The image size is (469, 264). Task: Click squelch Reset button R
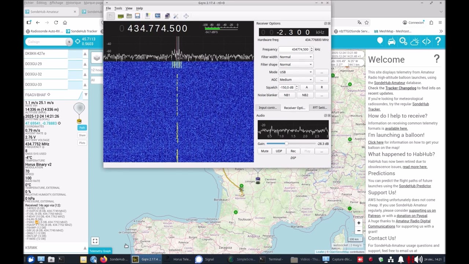coord(322,87)
